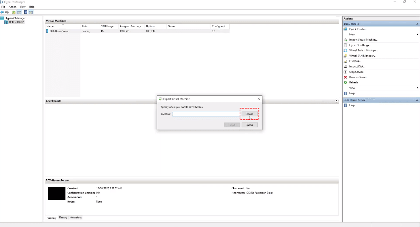Click the 3CX-Home-Server VM icon in list
Image resolution: width=420 pixels, height=227 pixels.
pos(47,31)
